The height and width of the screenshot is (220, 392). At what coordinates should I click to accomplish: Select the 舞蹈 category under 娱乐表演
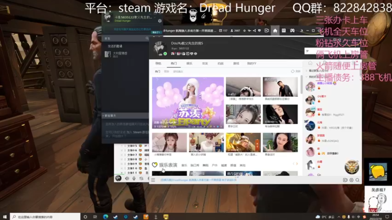[205, 165]
